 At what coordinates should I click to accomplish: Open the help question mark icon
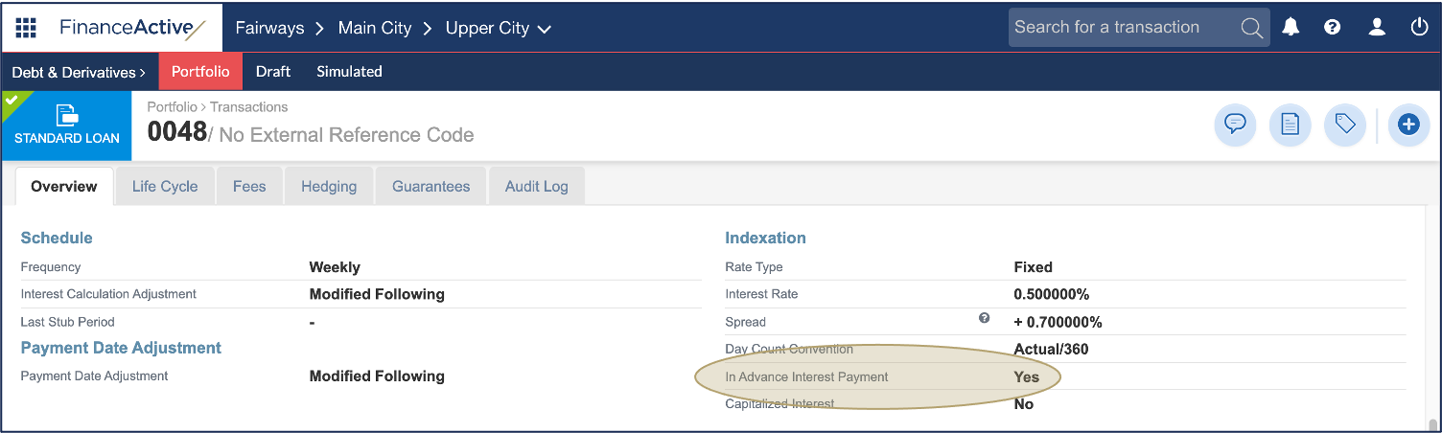(x=1332, y=28)
